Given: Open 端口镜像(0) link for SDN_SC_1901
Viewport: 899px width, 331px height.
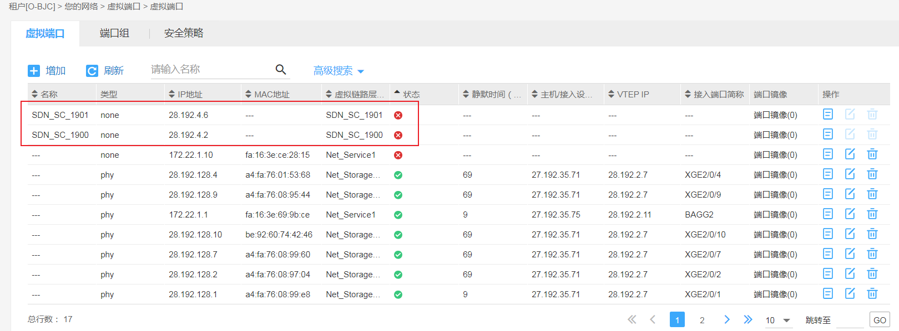Looking at the screenshot, I should coord(775,115).
